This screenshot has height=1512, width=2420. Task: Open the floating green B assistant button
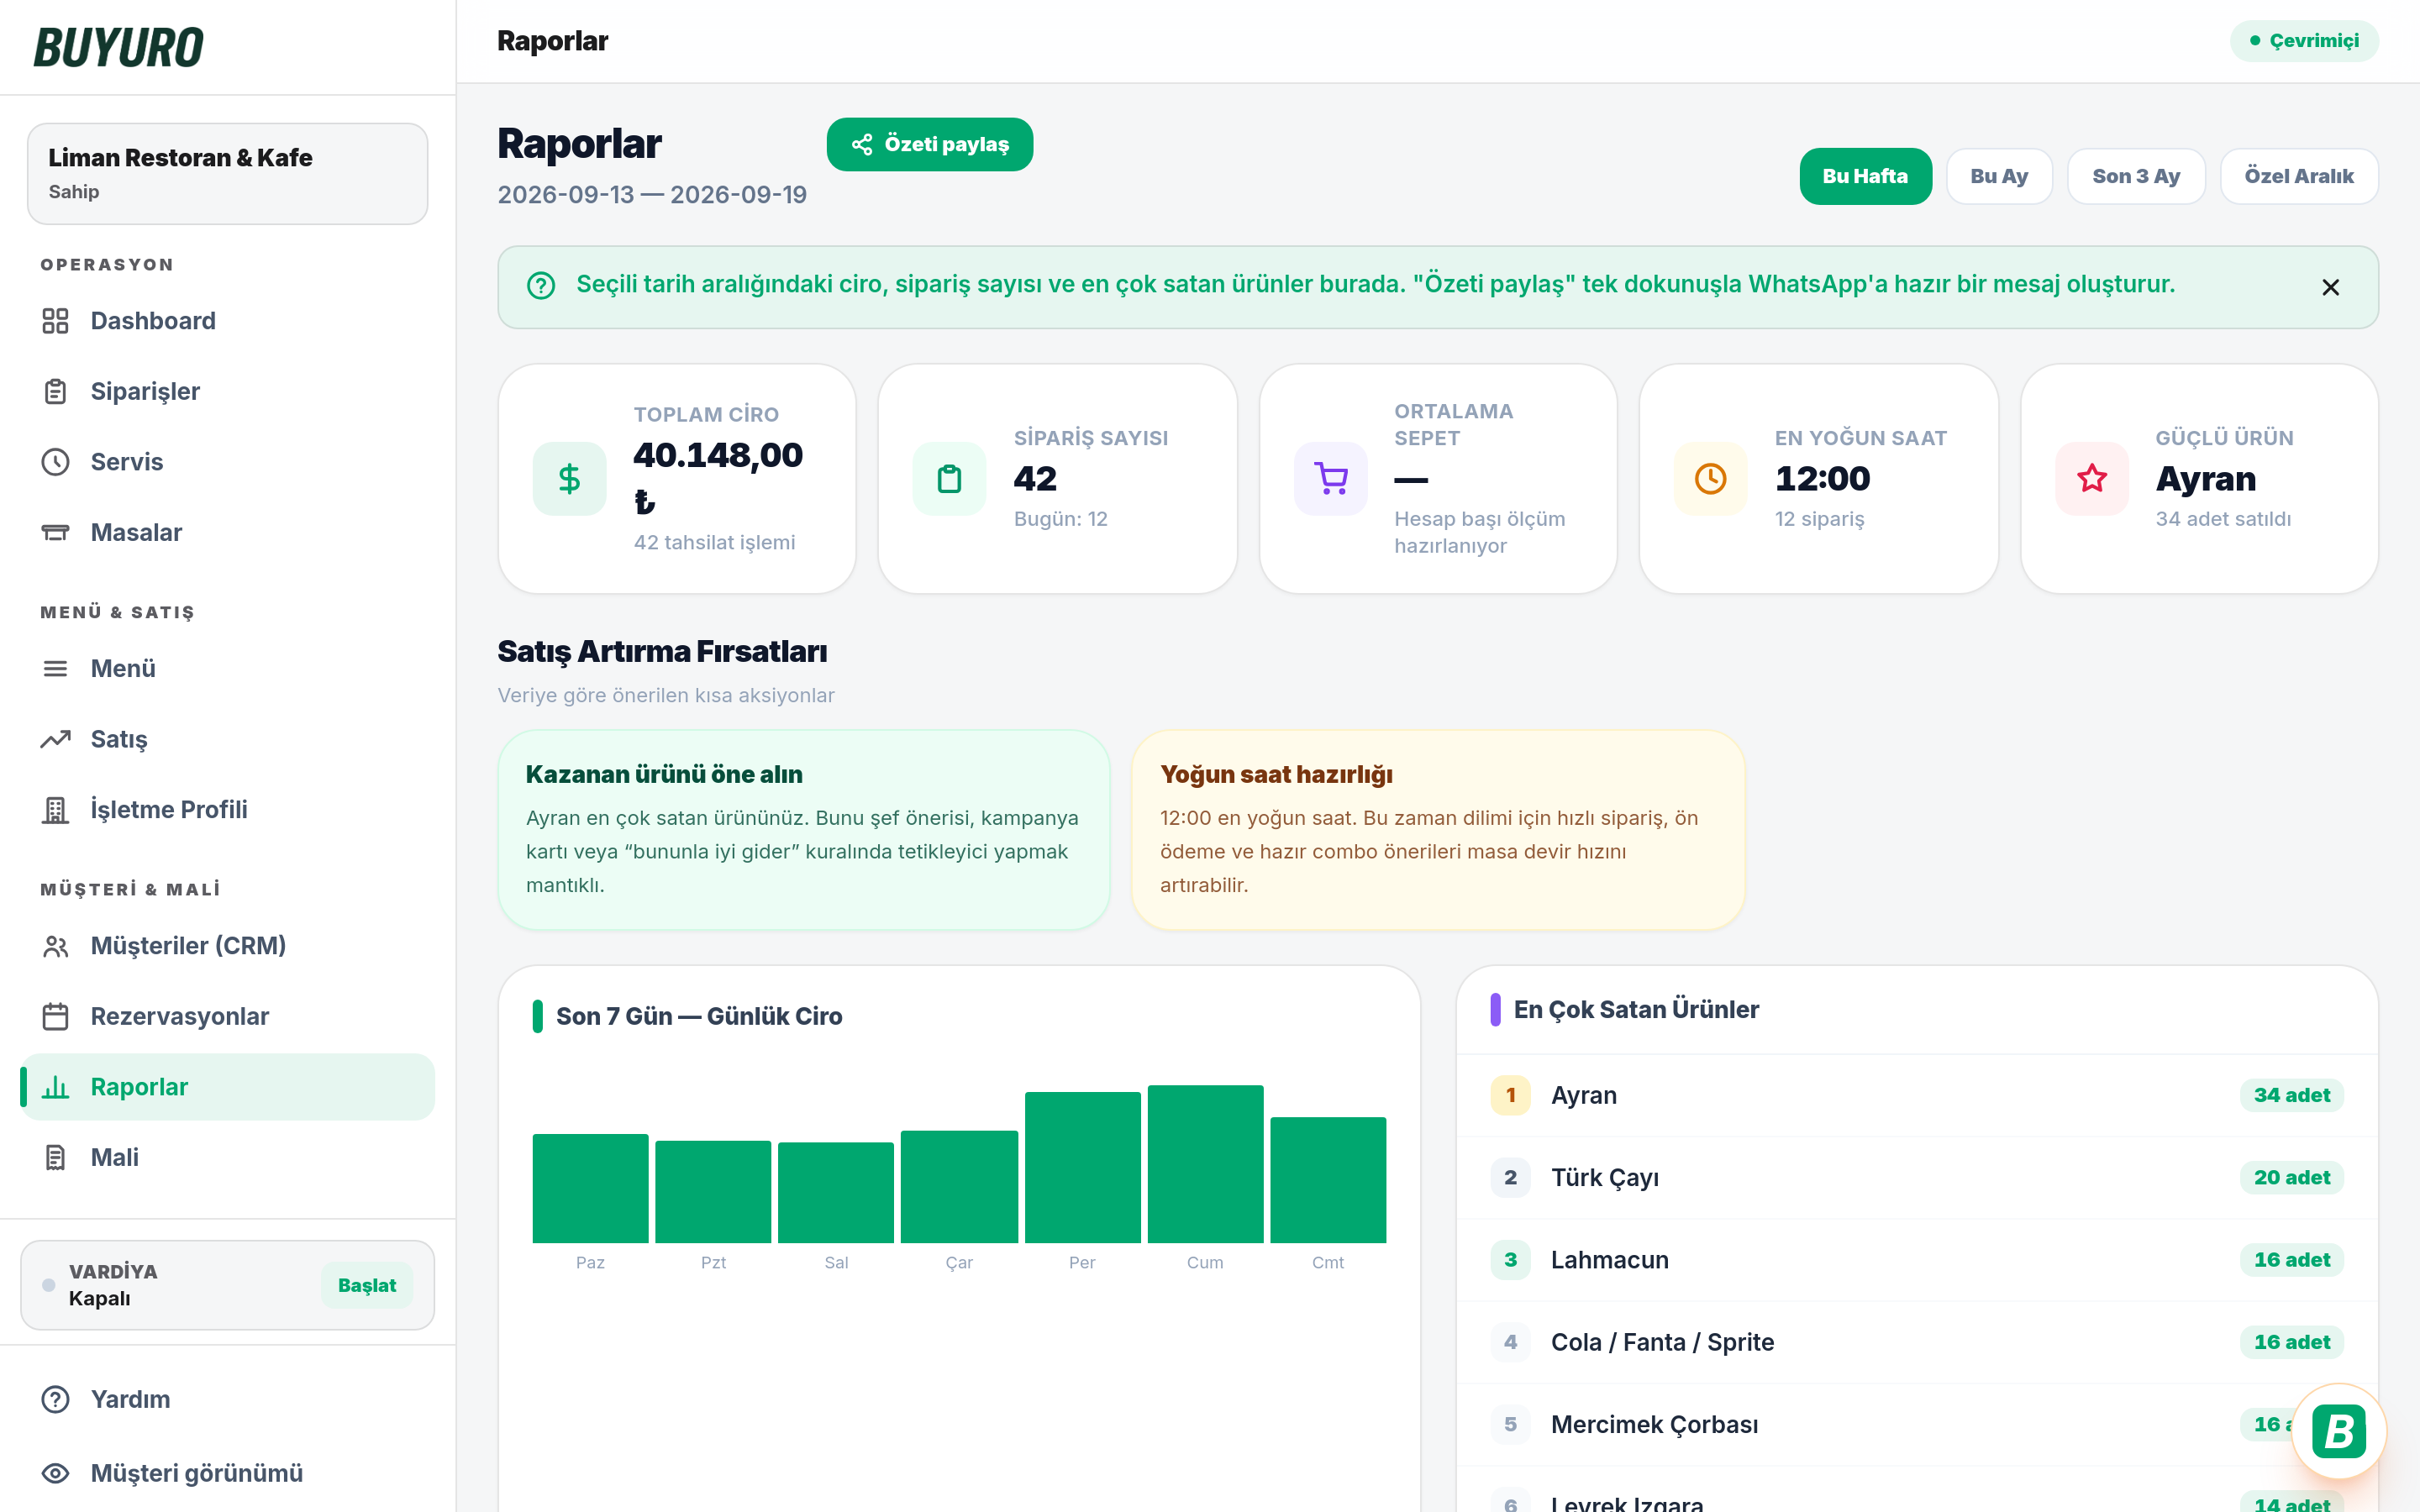click(2338, 1431)
